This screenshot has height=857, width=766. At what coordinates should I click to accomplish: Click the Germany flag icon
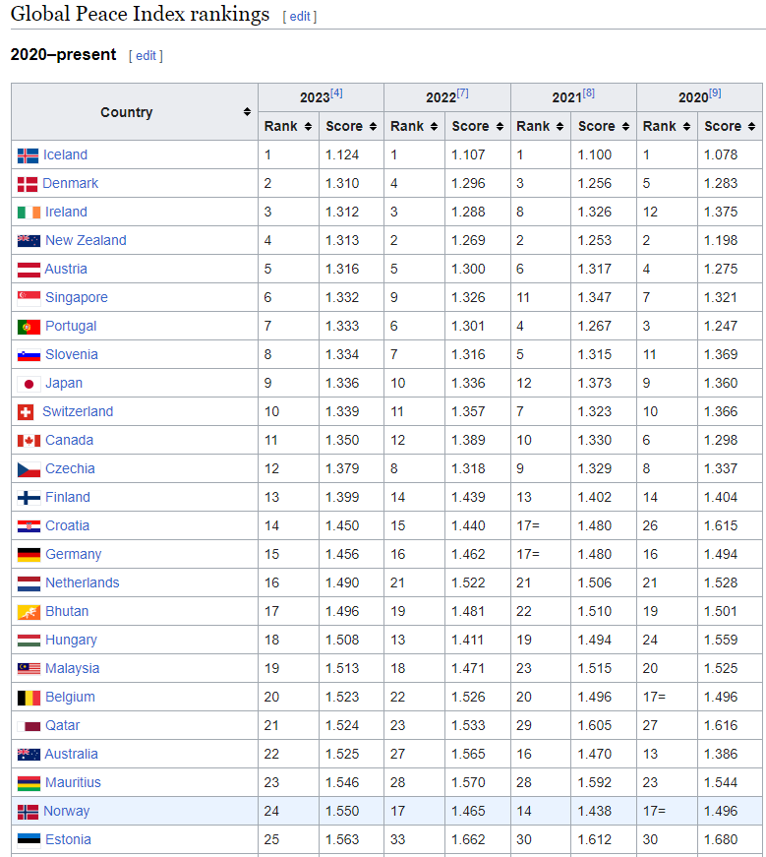(29, 555)
